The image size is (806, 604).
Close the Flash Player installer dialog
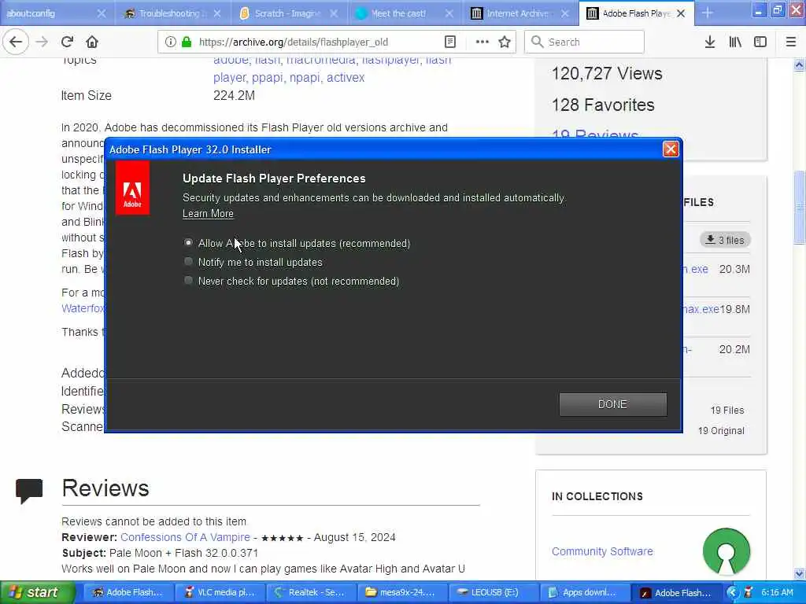coord(671,149)
